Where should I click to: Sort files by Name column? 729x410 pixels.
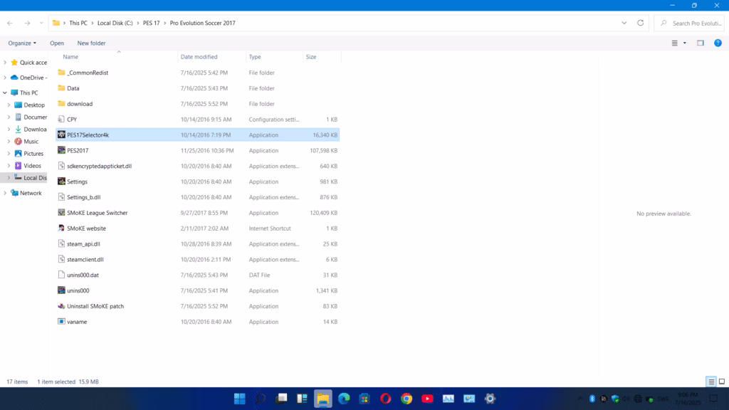click(x=70, y=57)
